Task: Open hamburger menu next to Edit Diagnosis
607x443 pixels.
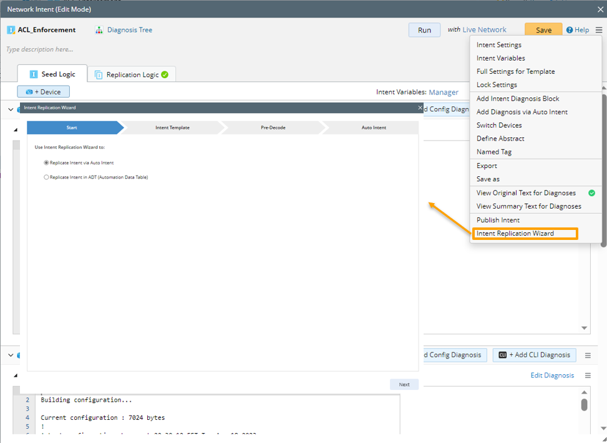Action: [x=588, y=375]
